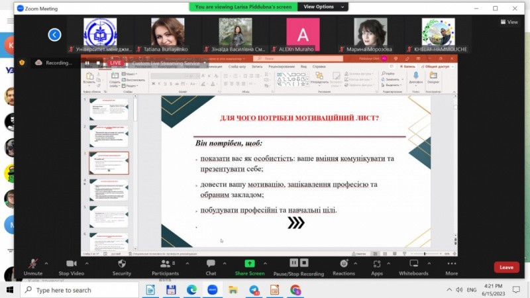530x298 pixels.
Task: Click the More options ellipsis
Action: click(x=451, y=266)
